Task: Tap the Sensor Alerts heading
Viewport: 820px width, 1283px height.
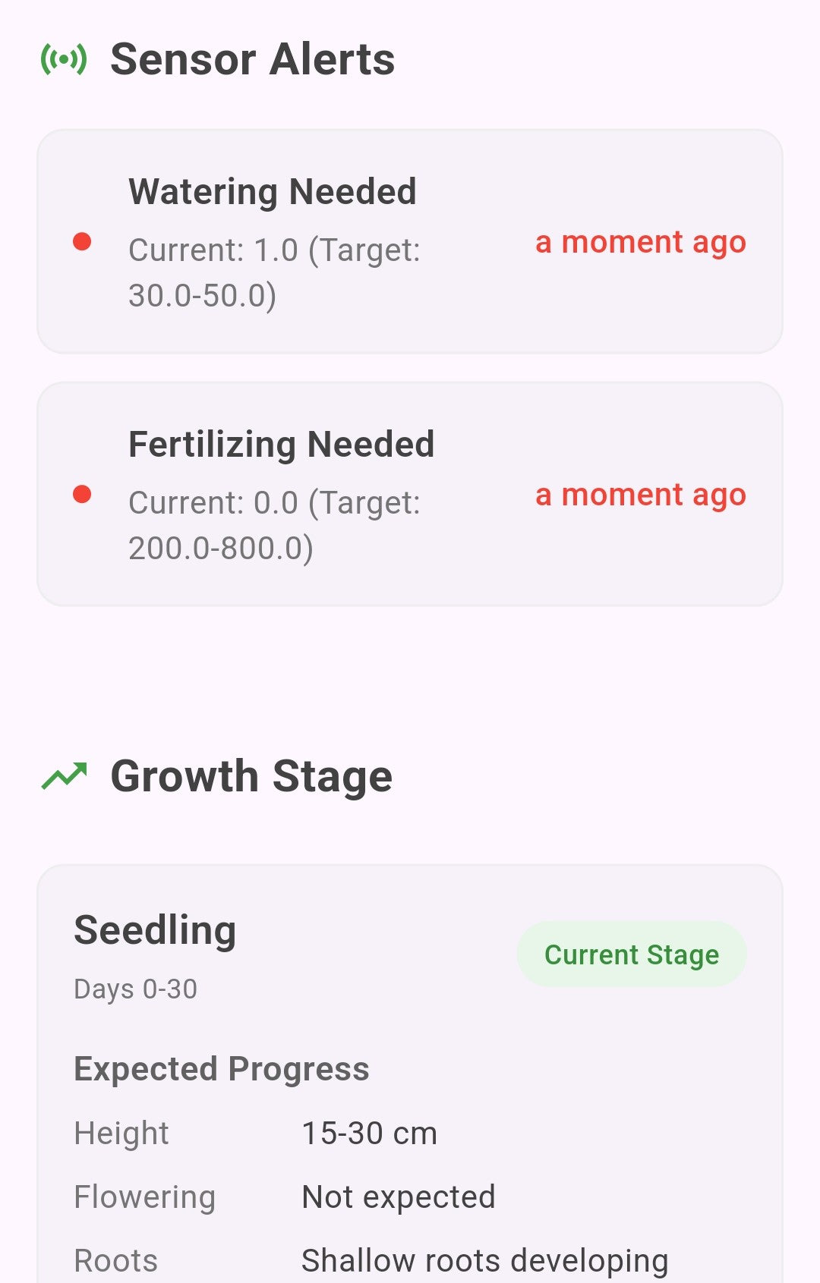Action: pos(253,59)
